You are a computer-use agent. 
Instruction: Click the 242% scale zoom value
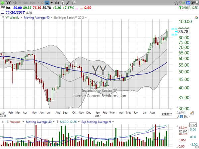click(181, 113)
